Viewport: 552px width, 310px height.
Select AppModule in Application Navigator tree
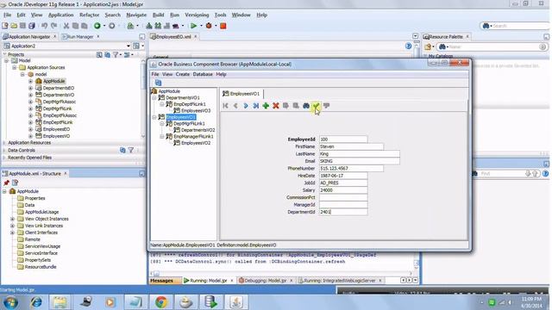[54, 81]
